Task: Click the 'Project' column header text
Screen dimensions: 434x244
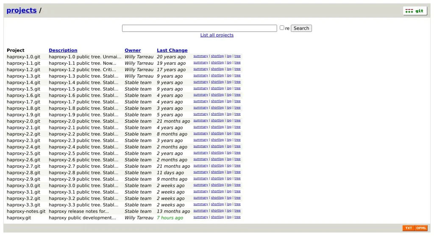Action: [x=16, y=50]
